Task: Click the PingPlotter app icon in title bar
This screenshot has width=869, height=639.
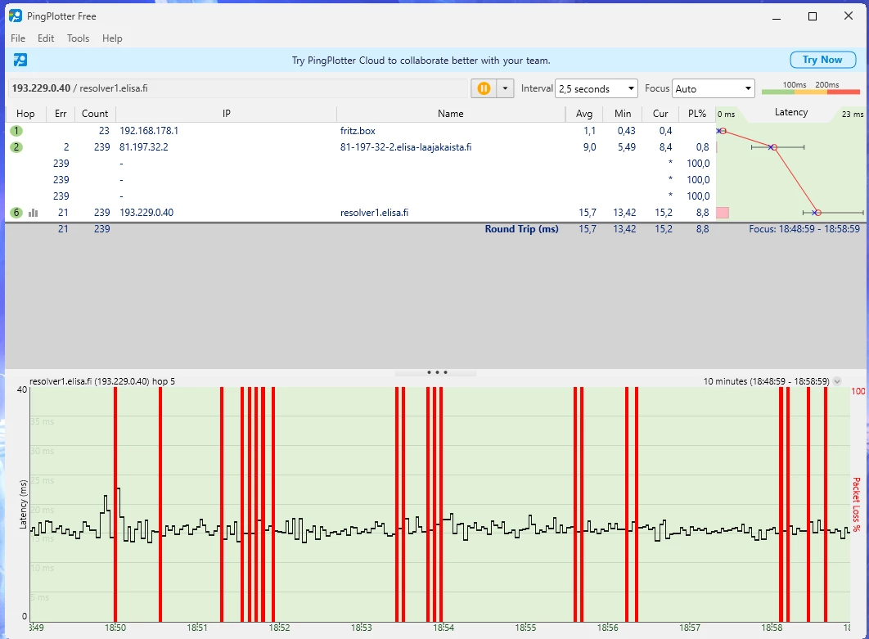Action: tap(15, 16)
